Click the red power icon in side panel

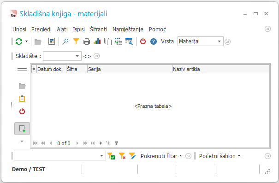click(x=22, y=112)
